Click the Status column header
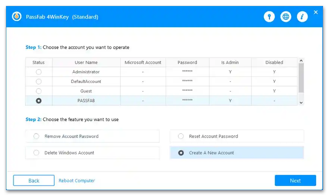This screenshot has width=329, height=196. click(39, 62)
